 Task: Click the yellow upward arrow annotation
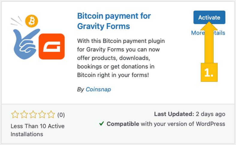point(209,45)
